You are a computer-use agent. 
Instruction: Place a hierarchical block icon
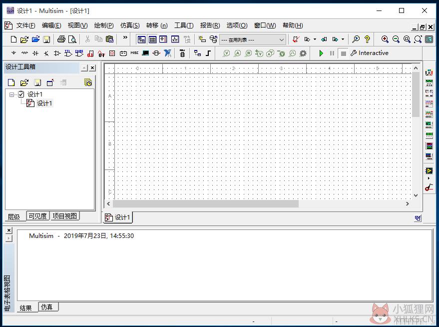198,53
